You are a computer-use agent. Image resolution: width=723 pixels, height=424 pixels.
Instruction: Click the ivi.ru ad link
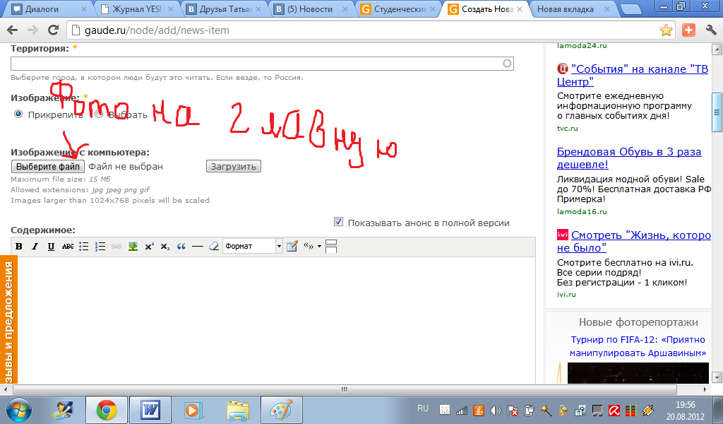[566, 295]
